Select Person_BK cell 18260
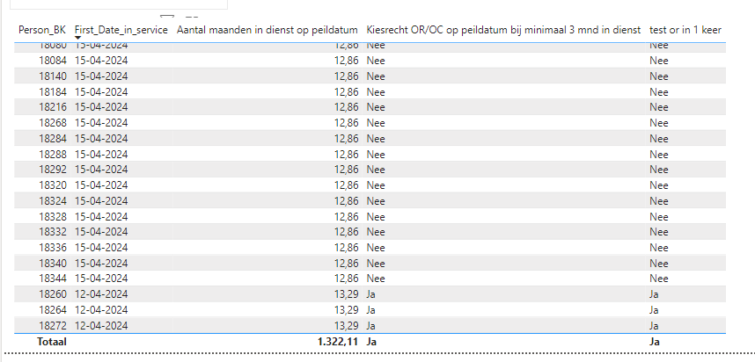Screen dimensions: 755x362 [x=53, y=294]
